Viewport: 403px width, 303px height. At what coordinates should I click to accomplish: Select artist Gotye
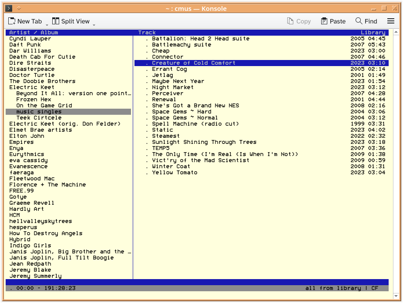click(68, 197)
